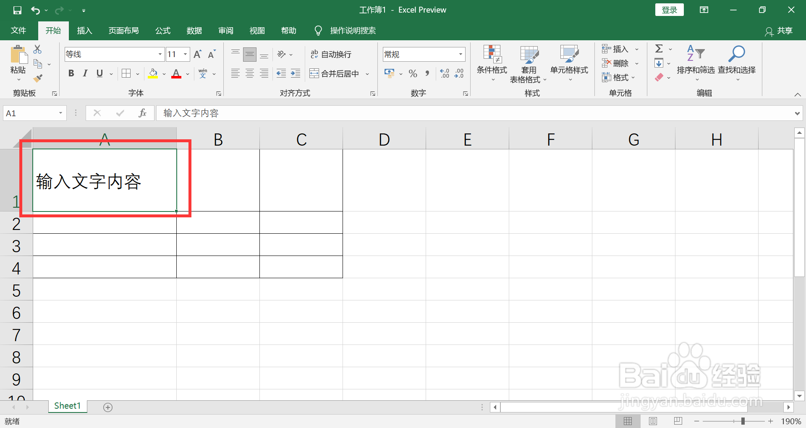Viewport: 806px width, 428px height.
Task: Click the Cut scissors icon
Action: 37,50
